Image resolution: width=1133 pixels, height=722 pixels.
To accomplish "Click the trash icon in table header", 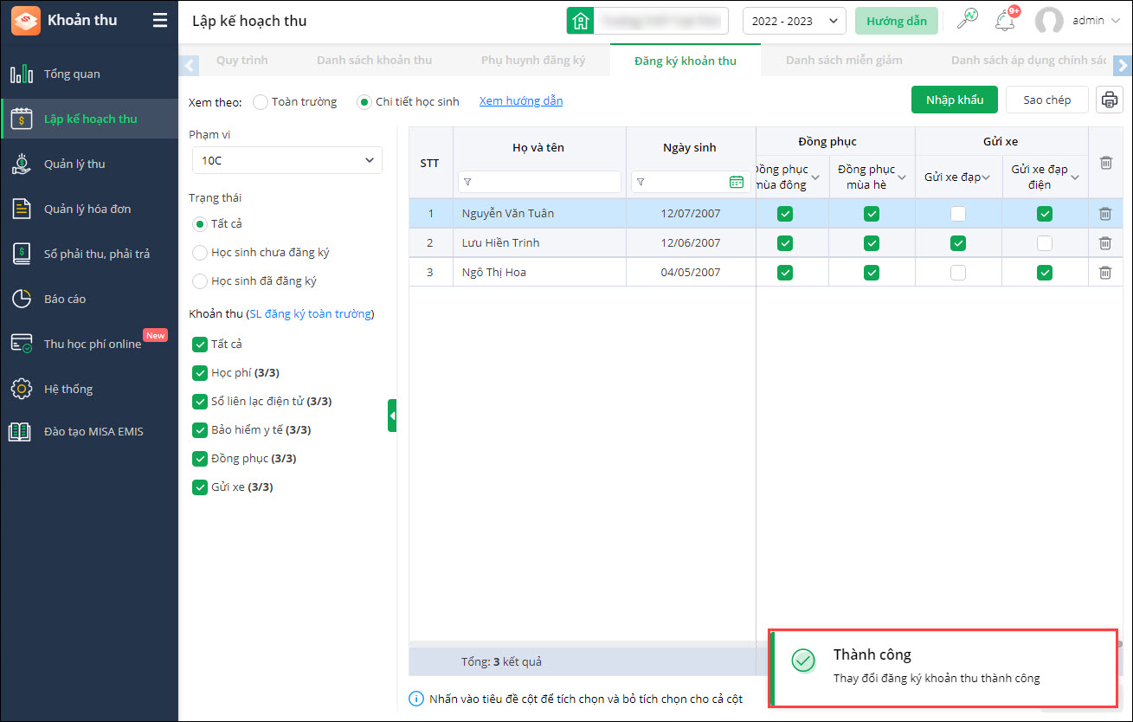I will [1105, 163].
